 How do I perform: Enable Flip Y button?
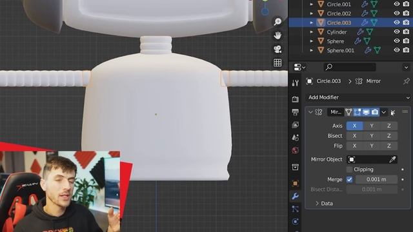coord(372,146)
